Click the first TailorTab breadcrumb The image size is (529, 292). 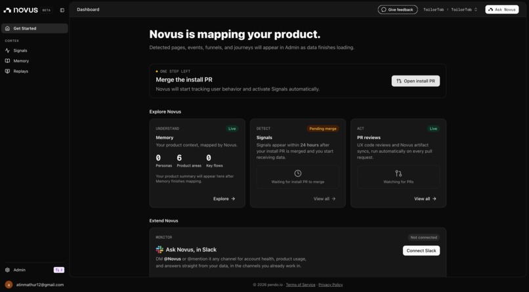(434, 9)
